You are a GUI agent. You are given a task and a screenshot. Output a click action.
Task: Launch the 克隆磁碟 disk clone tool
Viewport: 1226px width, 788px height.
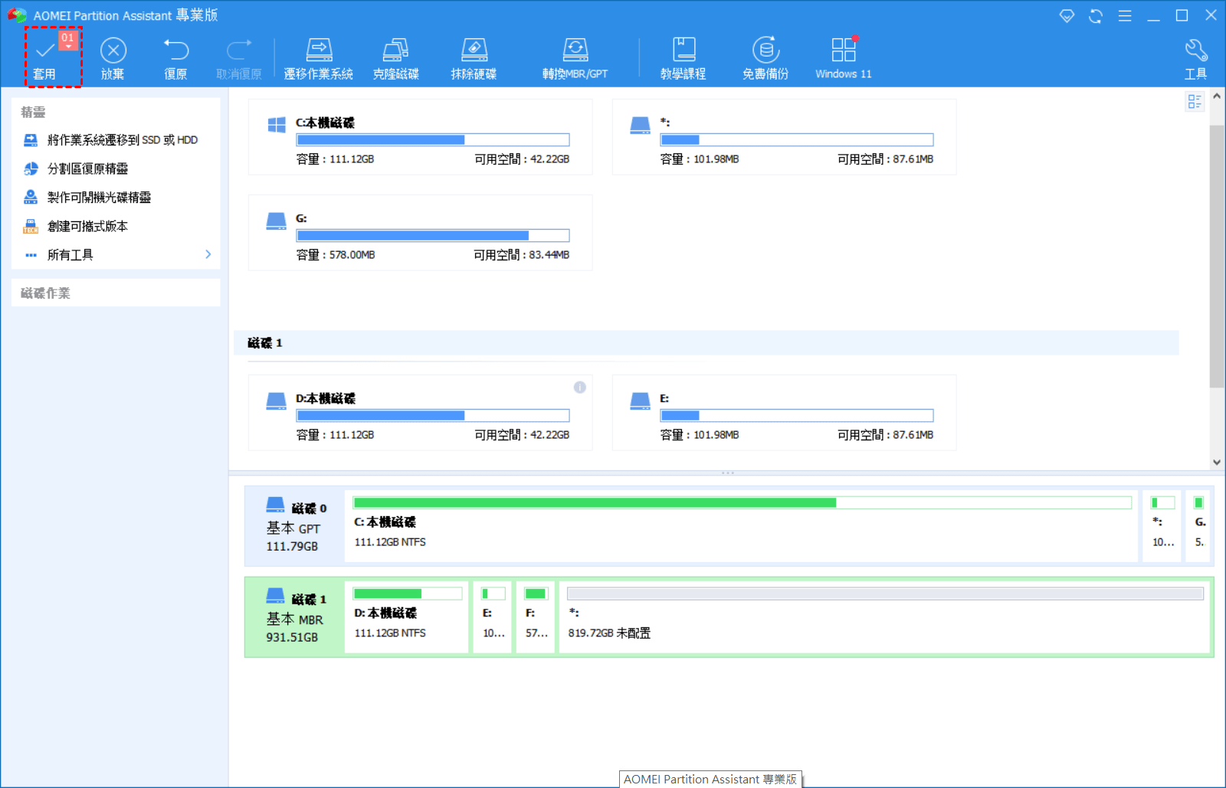pyautogui.click(x=396, y=58)
